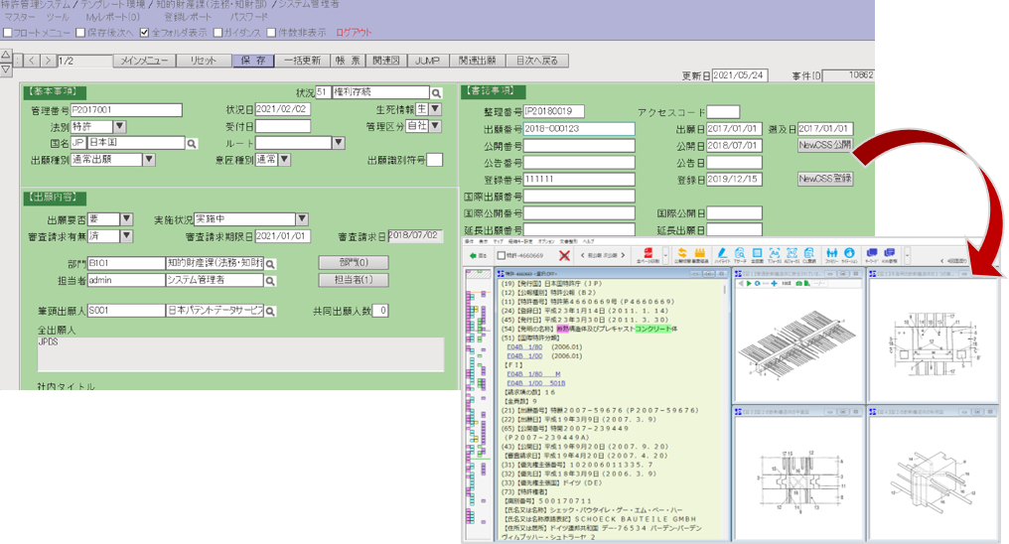Open the 審査請求有無 dropdown showing 済
The width and height of the screenshot is (1009, 544).
coord(126,236)
